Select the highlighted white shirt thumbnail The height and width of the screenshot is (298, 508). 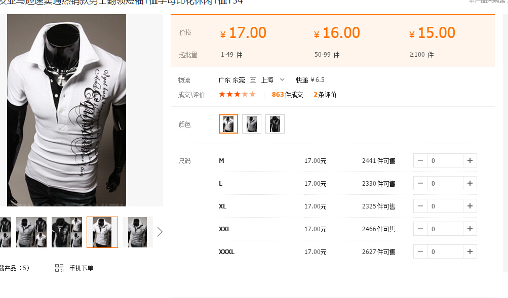point(102,232)
